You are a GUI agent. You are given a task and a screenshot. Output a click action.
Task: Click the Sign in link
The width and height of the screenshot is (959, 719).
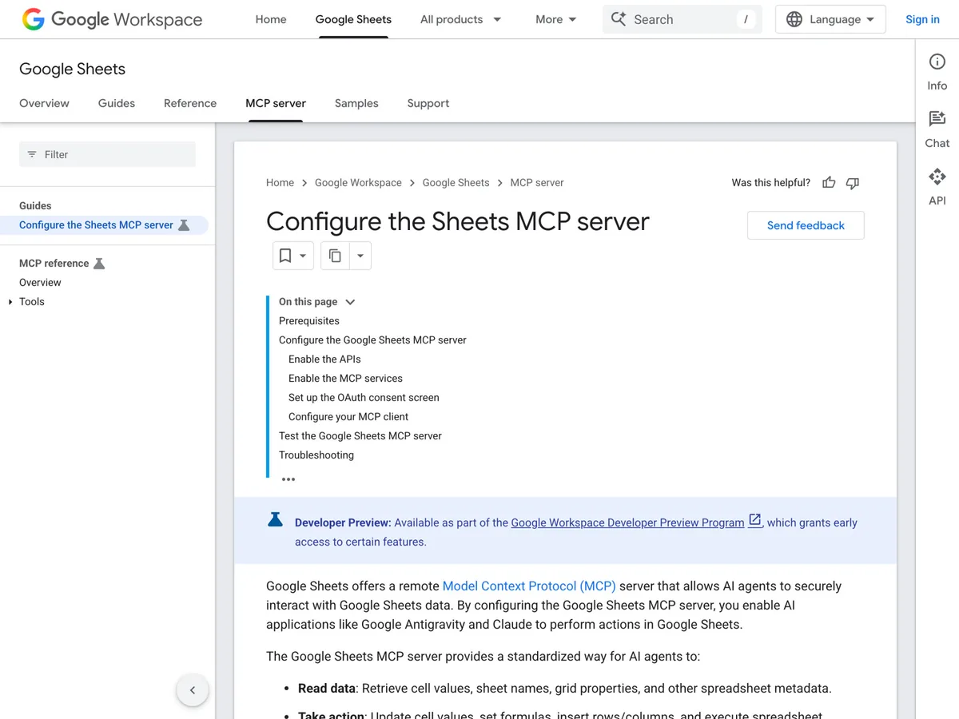922,19
